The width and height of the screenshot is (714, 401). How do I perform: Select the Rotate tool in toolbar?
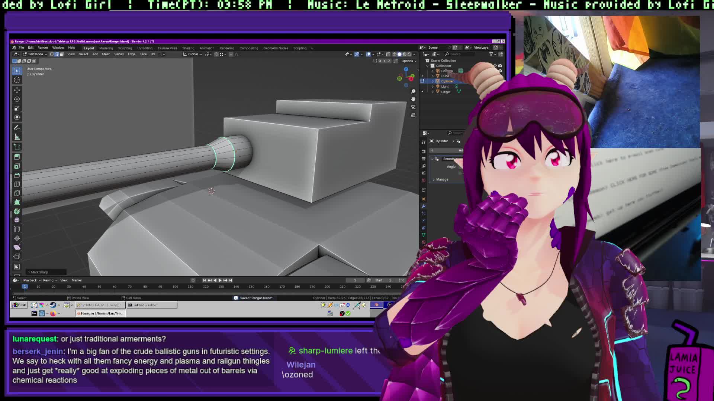point(17,99)
